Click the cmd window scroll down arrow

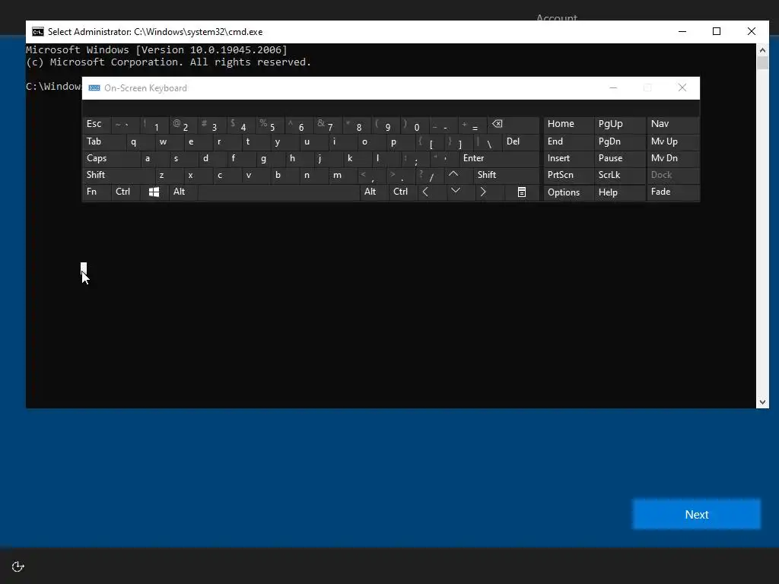(762, 401)
